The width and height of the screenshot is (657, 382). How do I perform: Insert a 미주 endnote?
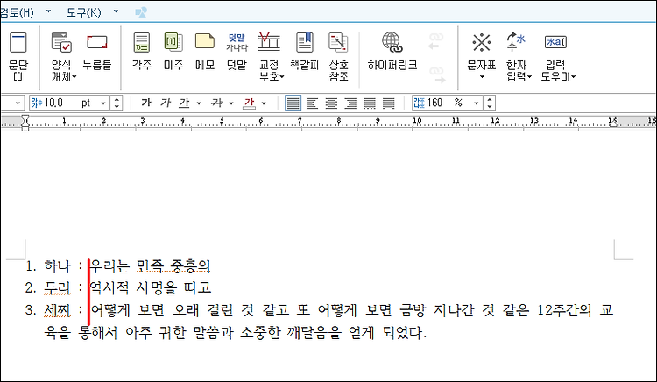click(x=173, y=51)
